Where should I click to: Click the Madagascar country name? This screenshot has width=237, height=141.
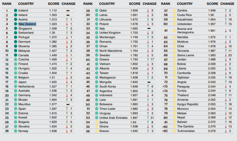pyautogui.click(x=108, y=77)
